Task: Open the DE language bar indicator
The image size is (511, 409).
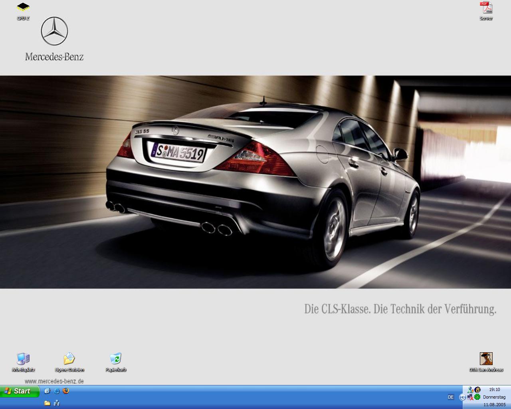Action: pyautogui.click(x=451, y=397)
